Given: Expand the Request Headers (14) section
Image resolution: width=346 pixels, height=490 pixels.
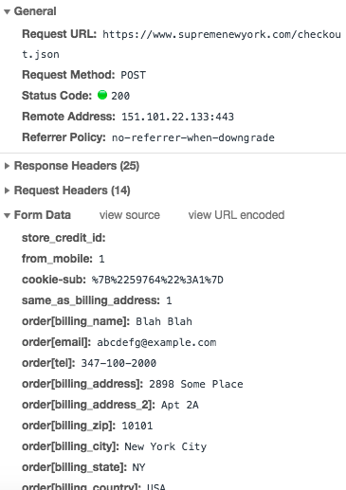Looking at the screenshot, I should (7, 191).
